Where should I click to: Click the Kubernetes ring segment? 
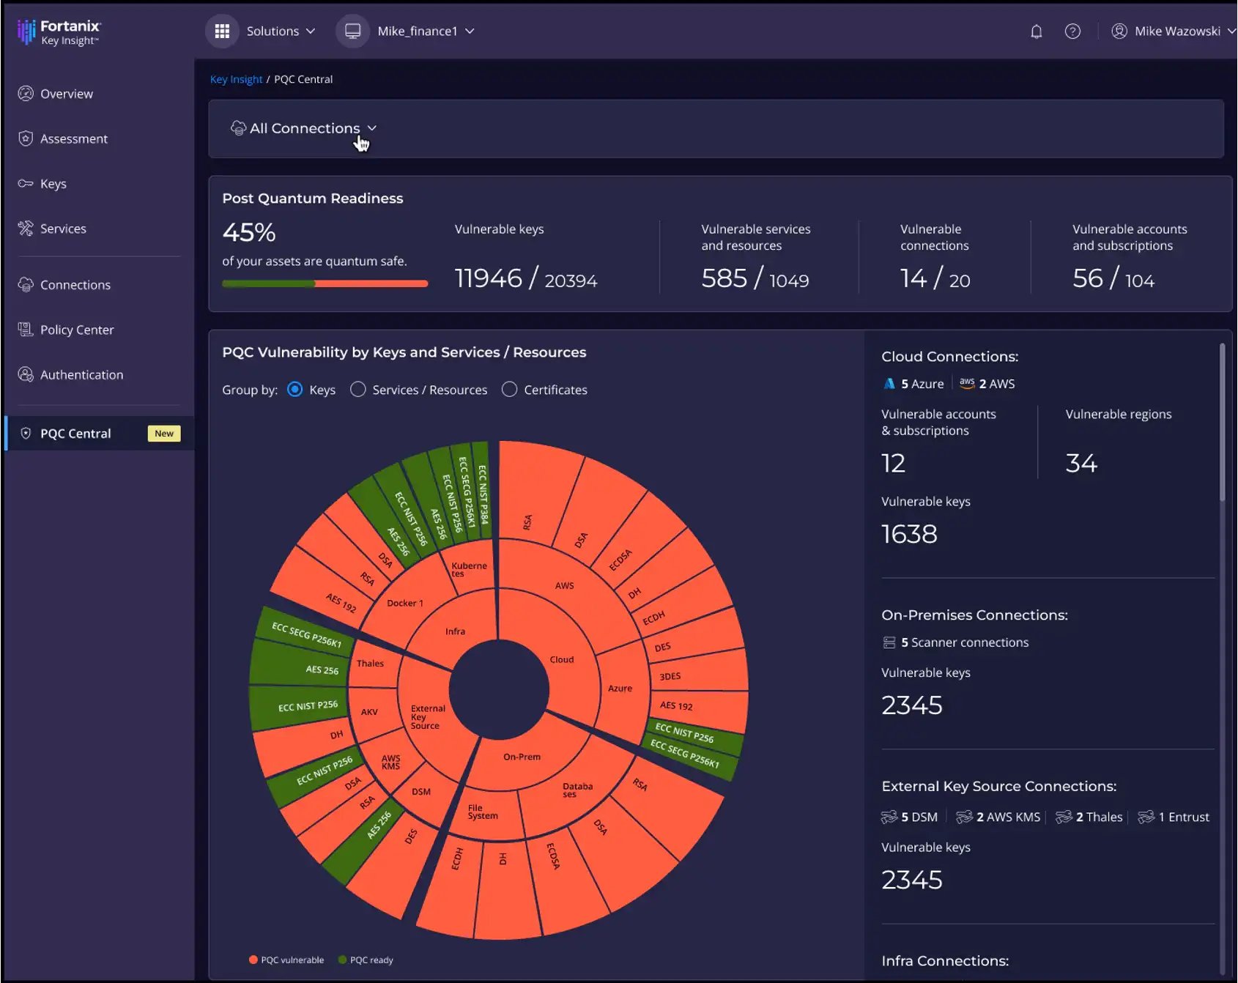469,569
